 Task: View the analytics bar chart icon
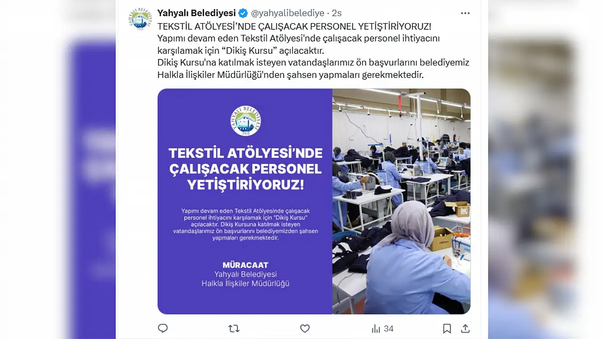click(x=376, y=328)
